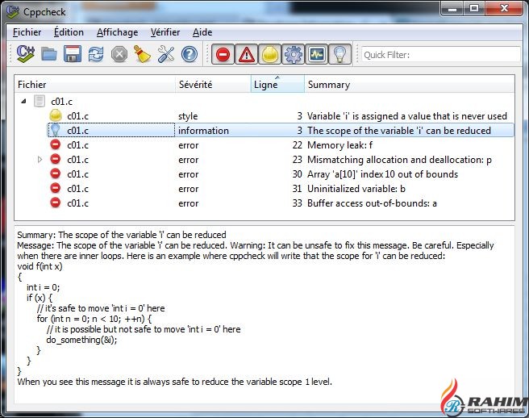
Task: Select "Uninitialized variable: b" summary
Action: (x=356, y=189)
